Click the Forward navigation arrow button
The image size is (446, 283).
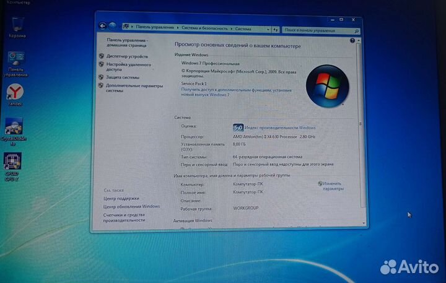pos(113,26)
